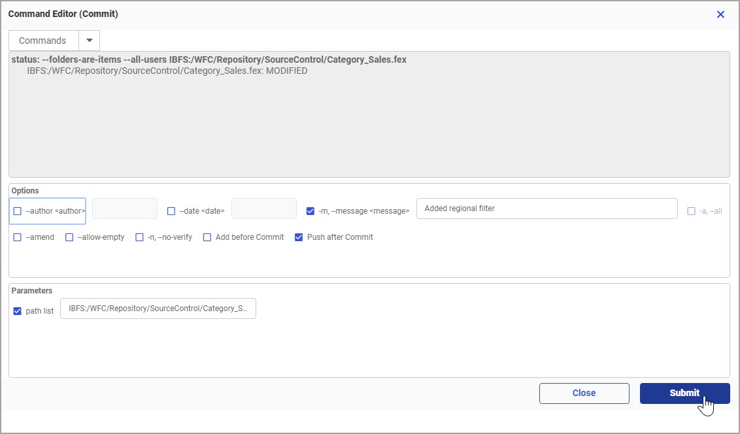Screen dimensions: 740x434
Task: Check the --allow-empty option
Action: pos(69,237)
